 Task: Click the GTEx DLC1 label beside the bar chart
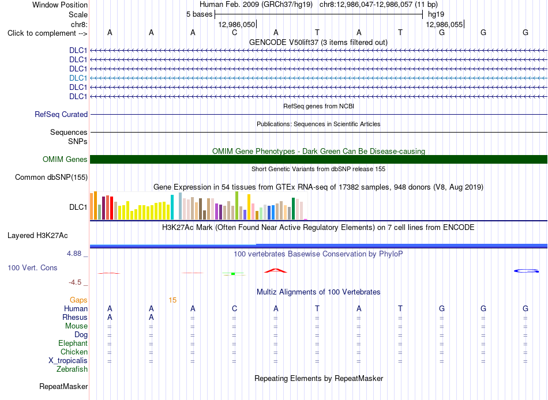pyautogui.click(x=78, y=207)
